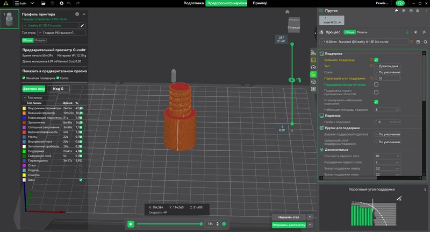Image resolution: width=430 pixels, height=232 pixels.
Task: Hide Швы line type checkbox
Action: coord(81,180)
